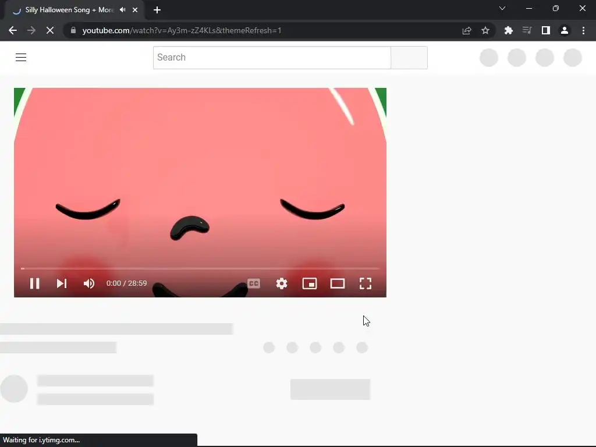
Task: Open the Chrome profile menu
Action: click(x=565, y=30)
